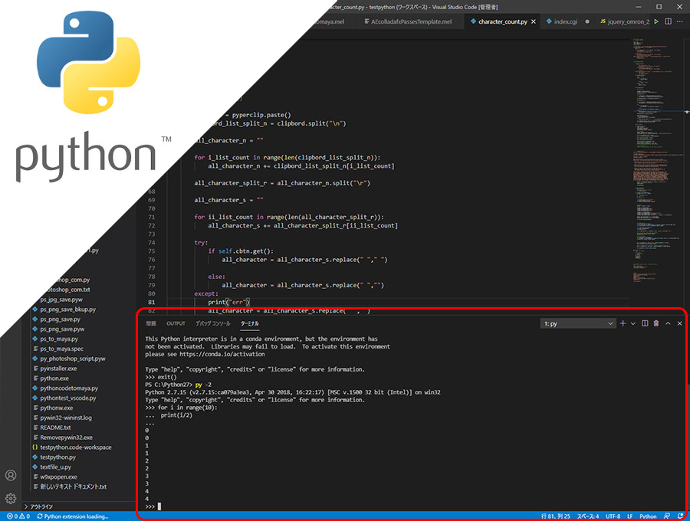Select the ターミナル panel tab
This screenshot has width=690, height=521.
[249, 323]
